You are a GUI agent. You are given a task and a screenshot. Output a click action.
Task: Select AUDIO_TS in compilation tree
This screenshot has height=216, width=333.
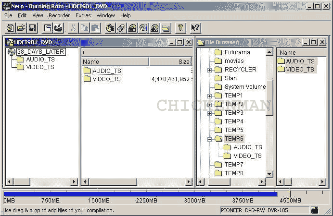tap(40, 60)
